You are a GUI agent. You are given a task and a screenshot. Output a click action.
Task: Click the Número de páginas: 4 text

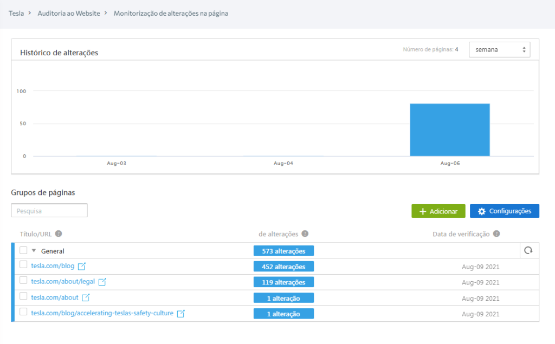click(430, 49)
